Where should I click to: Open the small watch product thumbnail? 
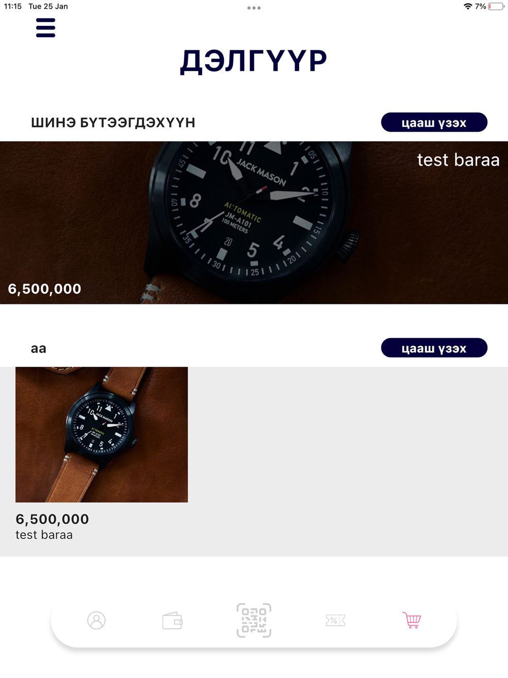pos(102,435)
